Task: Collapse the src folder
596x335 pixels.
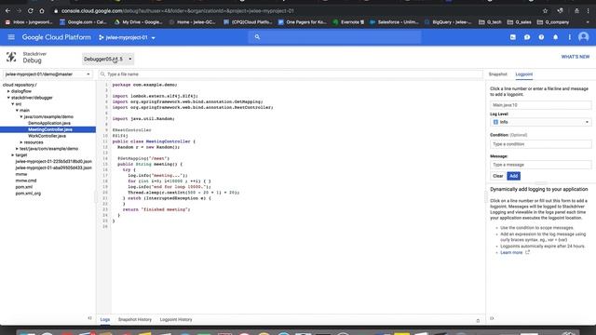Action: tap(12, 104)
